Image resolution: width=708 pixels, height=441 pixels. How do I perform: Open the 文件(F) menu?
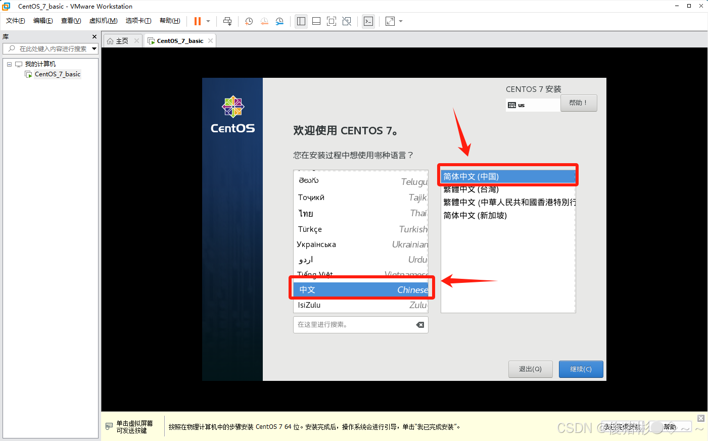16,21
